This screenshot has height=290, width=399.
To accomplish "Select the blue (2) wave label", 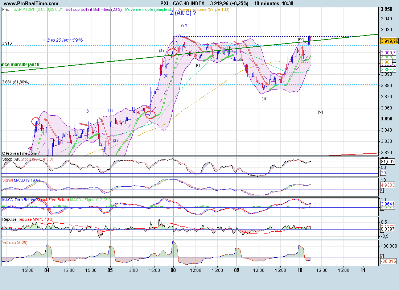I will point(115,140).
